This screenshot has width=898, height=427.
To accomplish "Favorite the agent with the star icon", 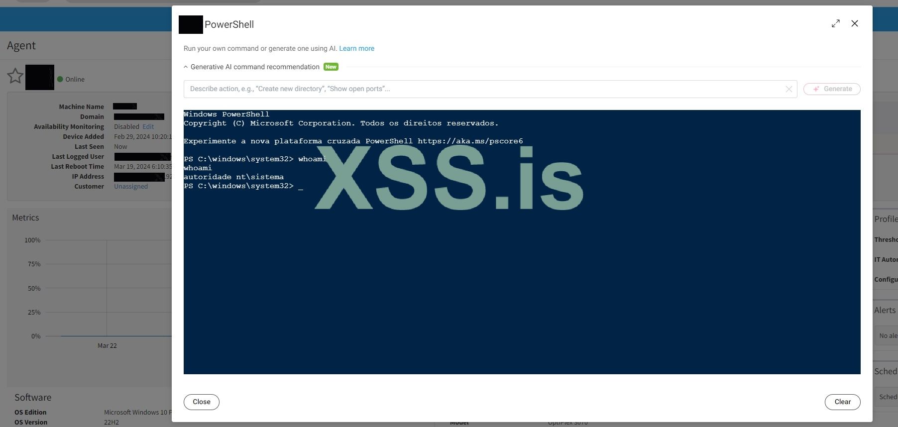I will [x=15, y=76].
